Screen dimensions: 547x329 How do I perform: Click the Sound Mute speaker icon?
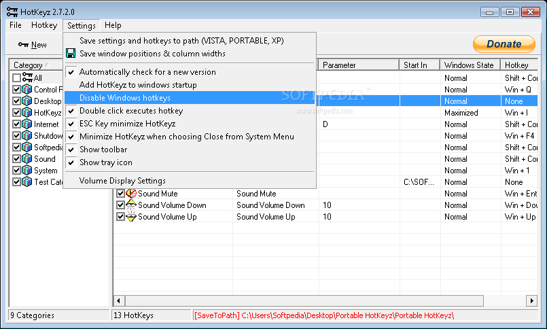tap(131, 193)
